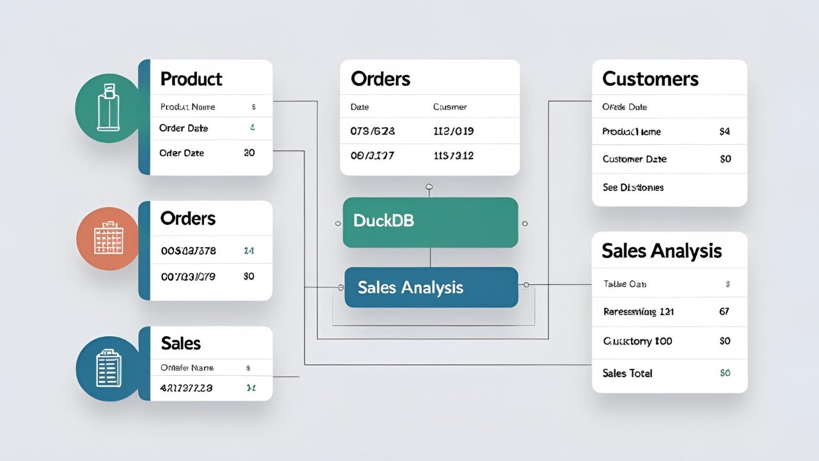Click the green "$6" amount beside Sales Total
819x461 pixels.
(x=725, y=373)
